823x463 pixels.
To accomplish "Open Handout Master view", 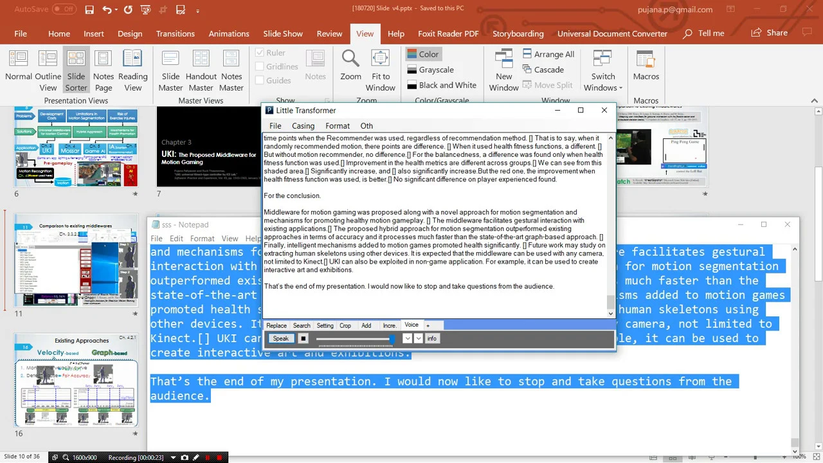I will (201, 71).
